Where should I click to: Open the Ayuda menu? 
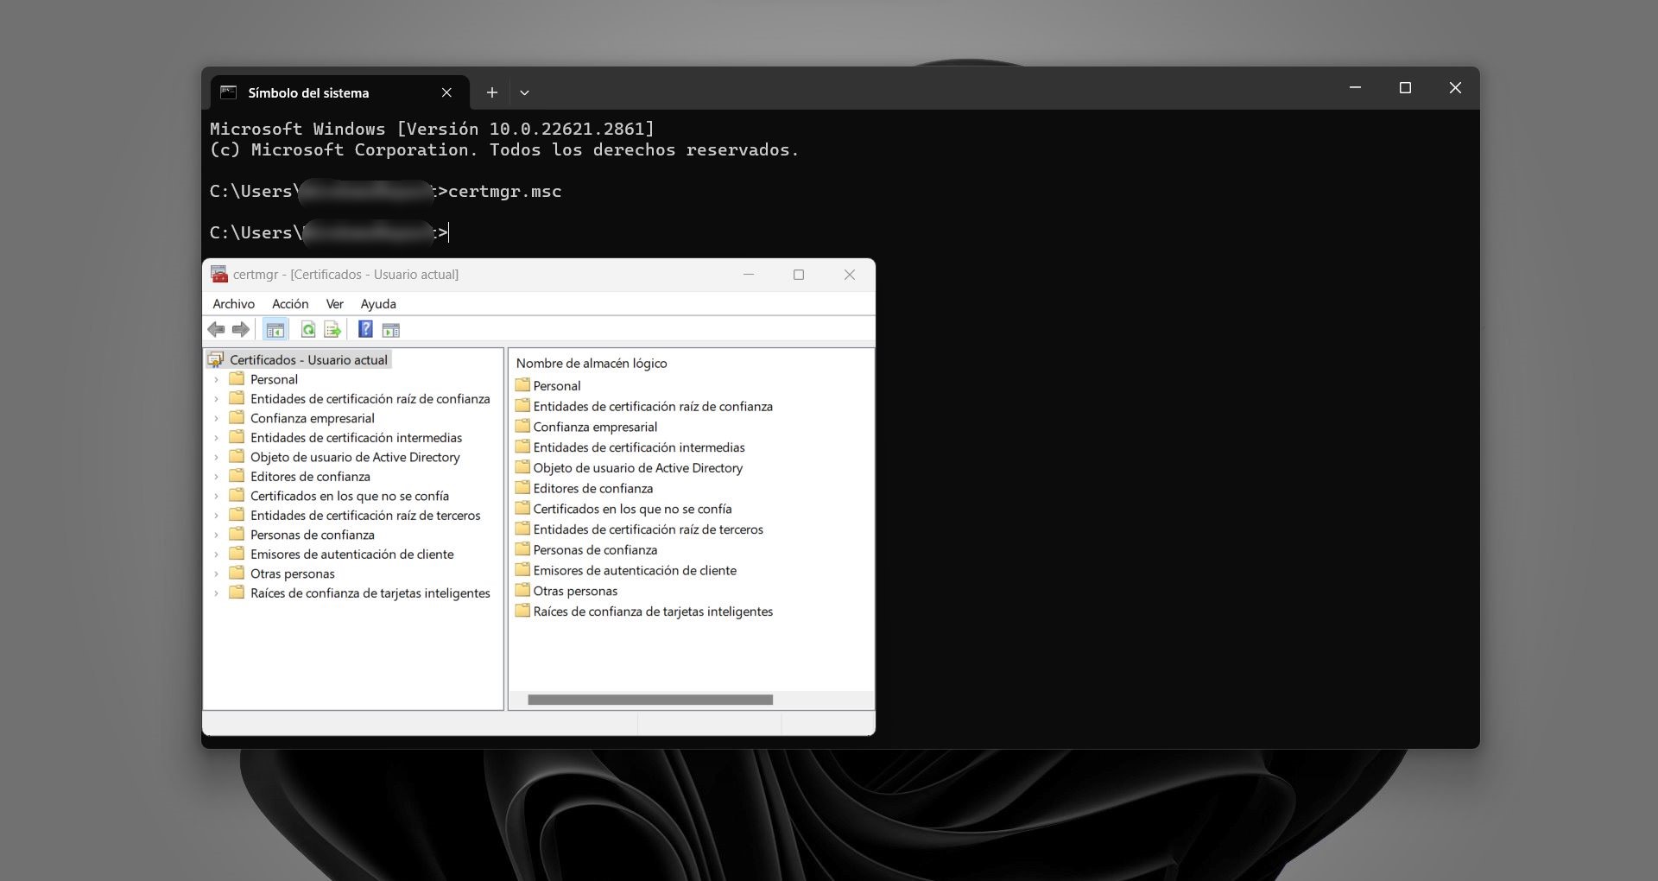point(378,304)
